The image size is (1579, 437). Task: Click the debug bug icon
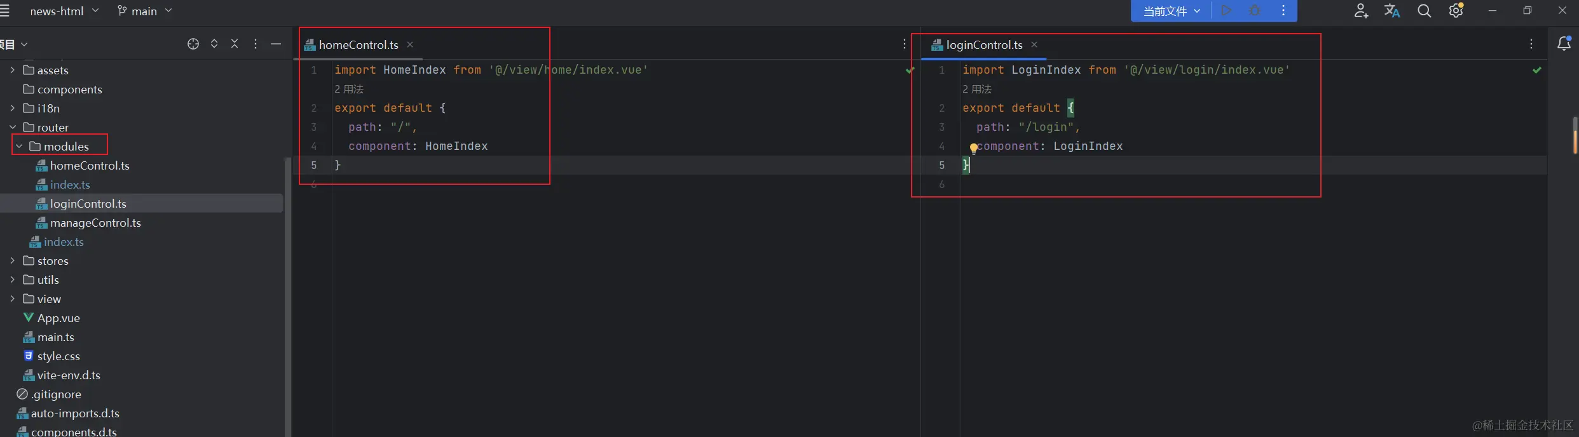pyautogui.click(x=1254, y=11)
